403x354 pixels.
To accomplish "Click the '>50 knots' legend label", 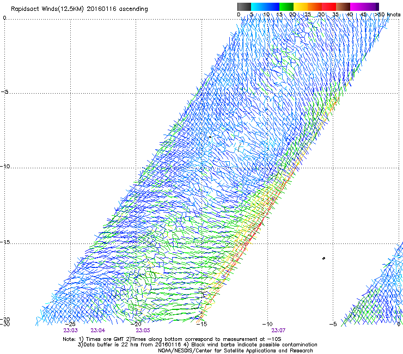I will (x=388, y=14).
